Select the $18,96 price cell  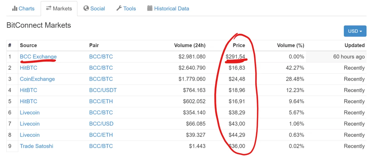(x=237, y=90)
